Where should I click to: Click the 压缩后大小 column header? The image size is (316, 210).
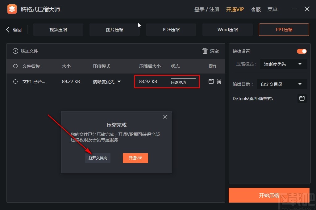(x=150, y=66)
